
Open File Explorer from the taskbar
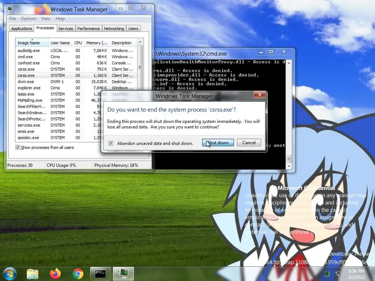[x=33, y=274]
